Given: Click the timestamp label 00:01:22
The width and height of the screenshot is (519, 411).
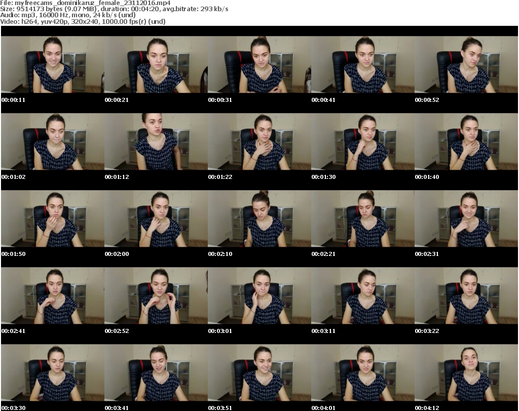Looking at the screenshot, I should pos(220,177).
